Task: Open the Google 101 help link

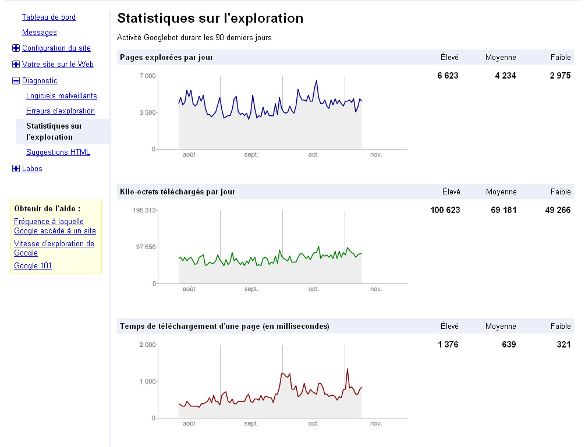Action: (33, 266)
